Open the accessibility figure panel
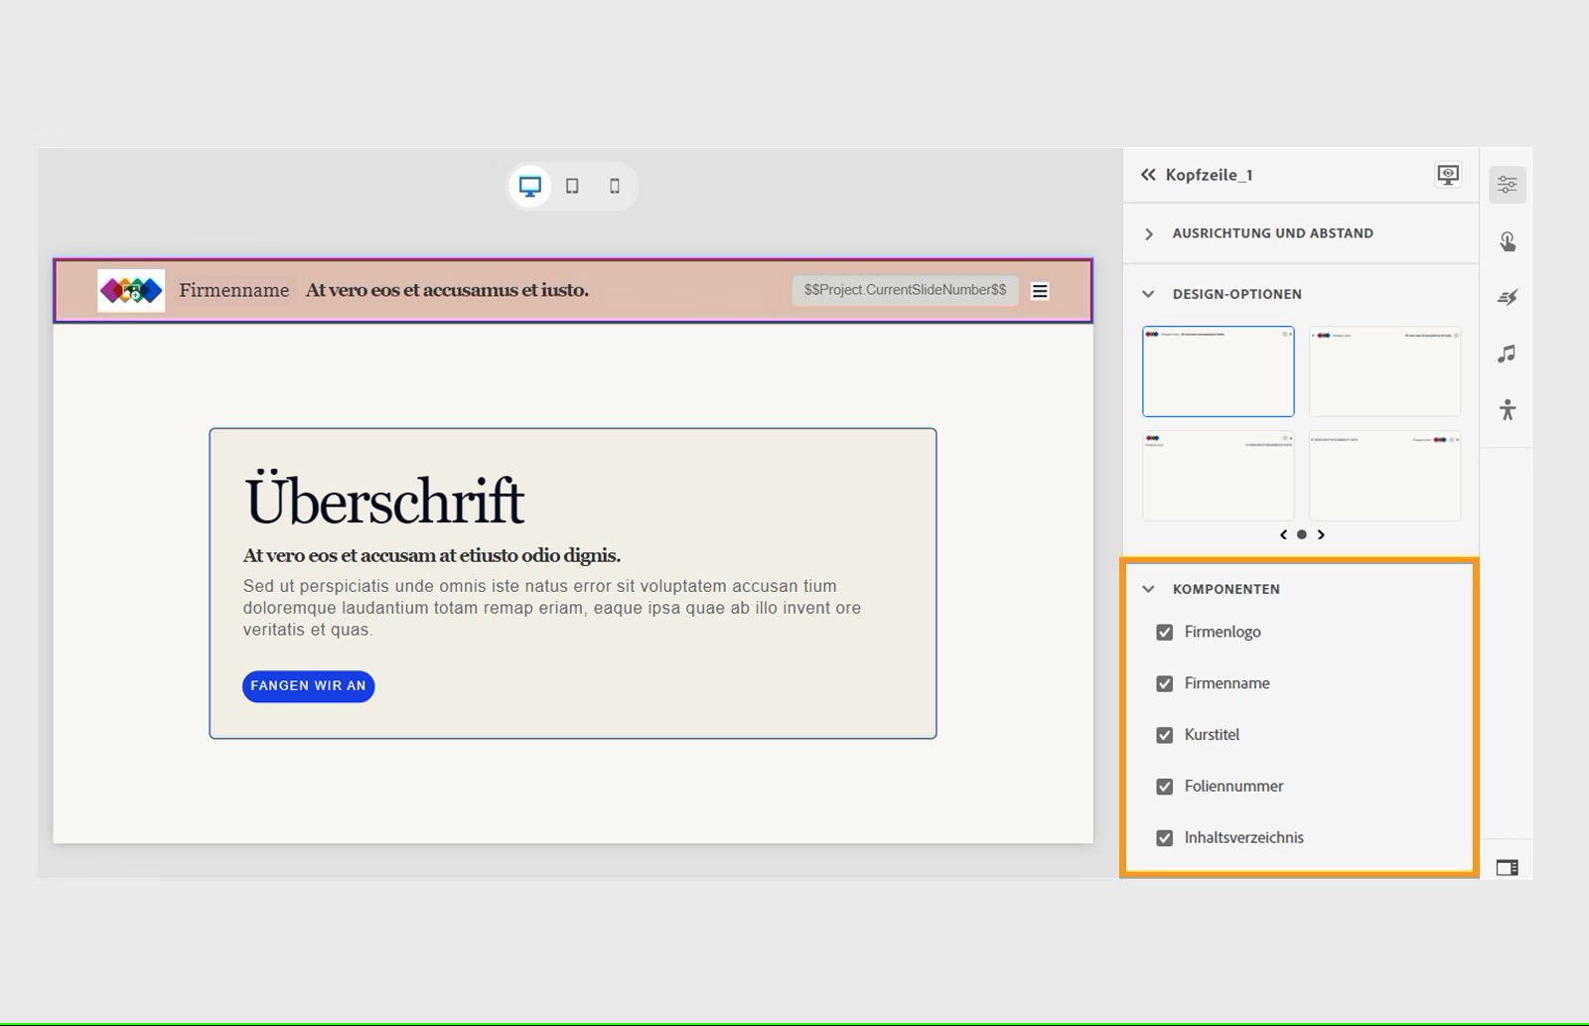This screenshot has height=1026, width=1589. pos(1508,409)
